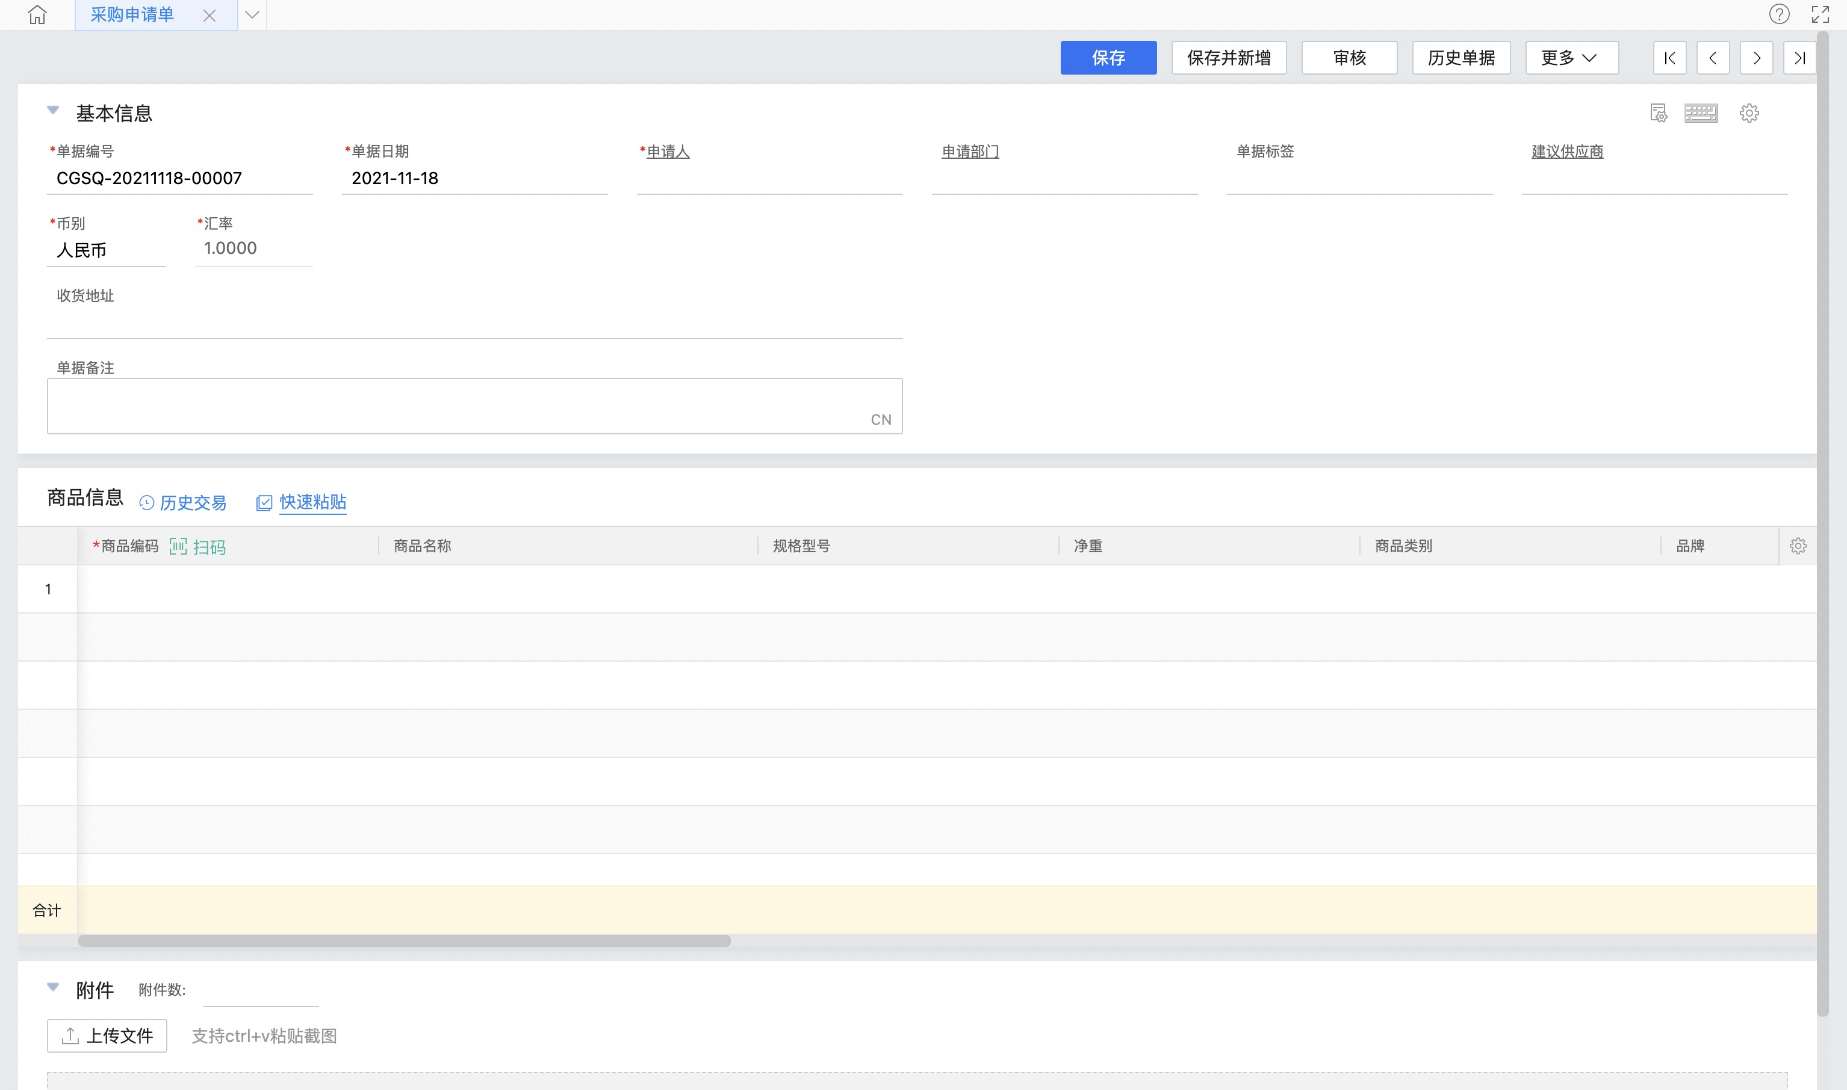Click the 保存 button
This screenshot has width=1847, height=1090.
(1108, 58)
